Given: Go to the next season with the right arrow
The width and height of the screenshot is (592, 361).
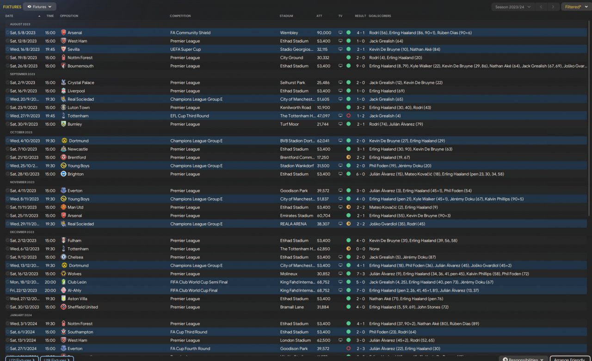Looking at the screenshot, I should (553, 7).
